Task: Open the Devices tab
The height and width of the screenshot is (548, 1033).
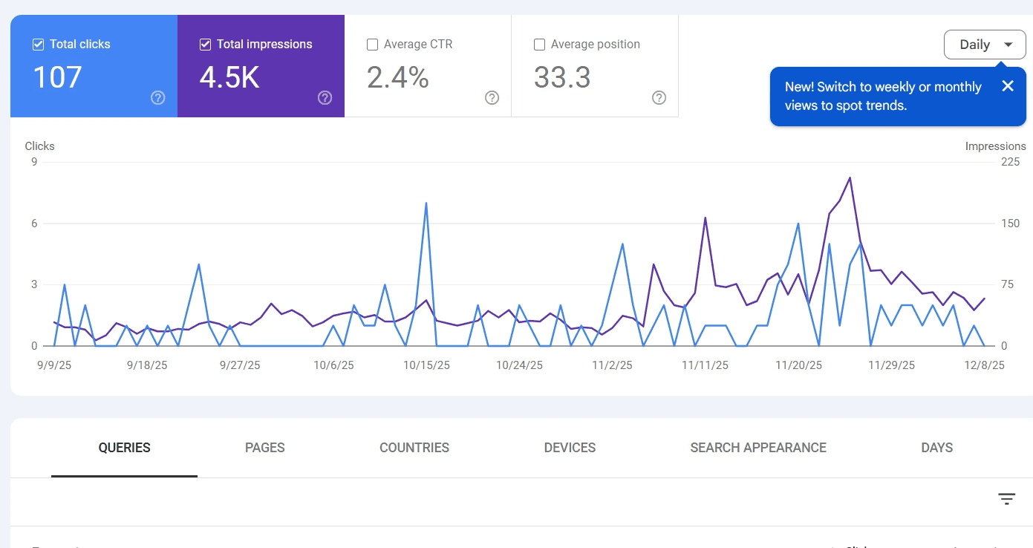Action: coord(570,448)
